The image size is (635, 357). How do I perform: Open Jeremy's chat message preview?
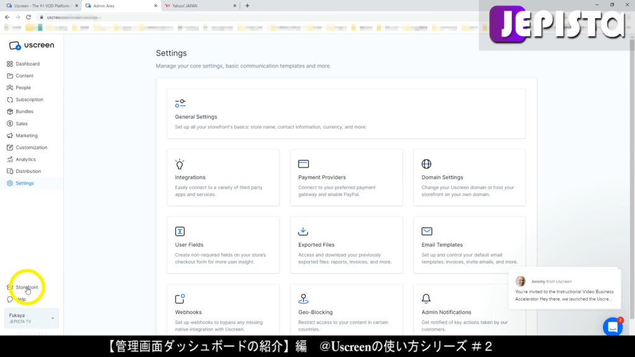(x=564, y=289)
